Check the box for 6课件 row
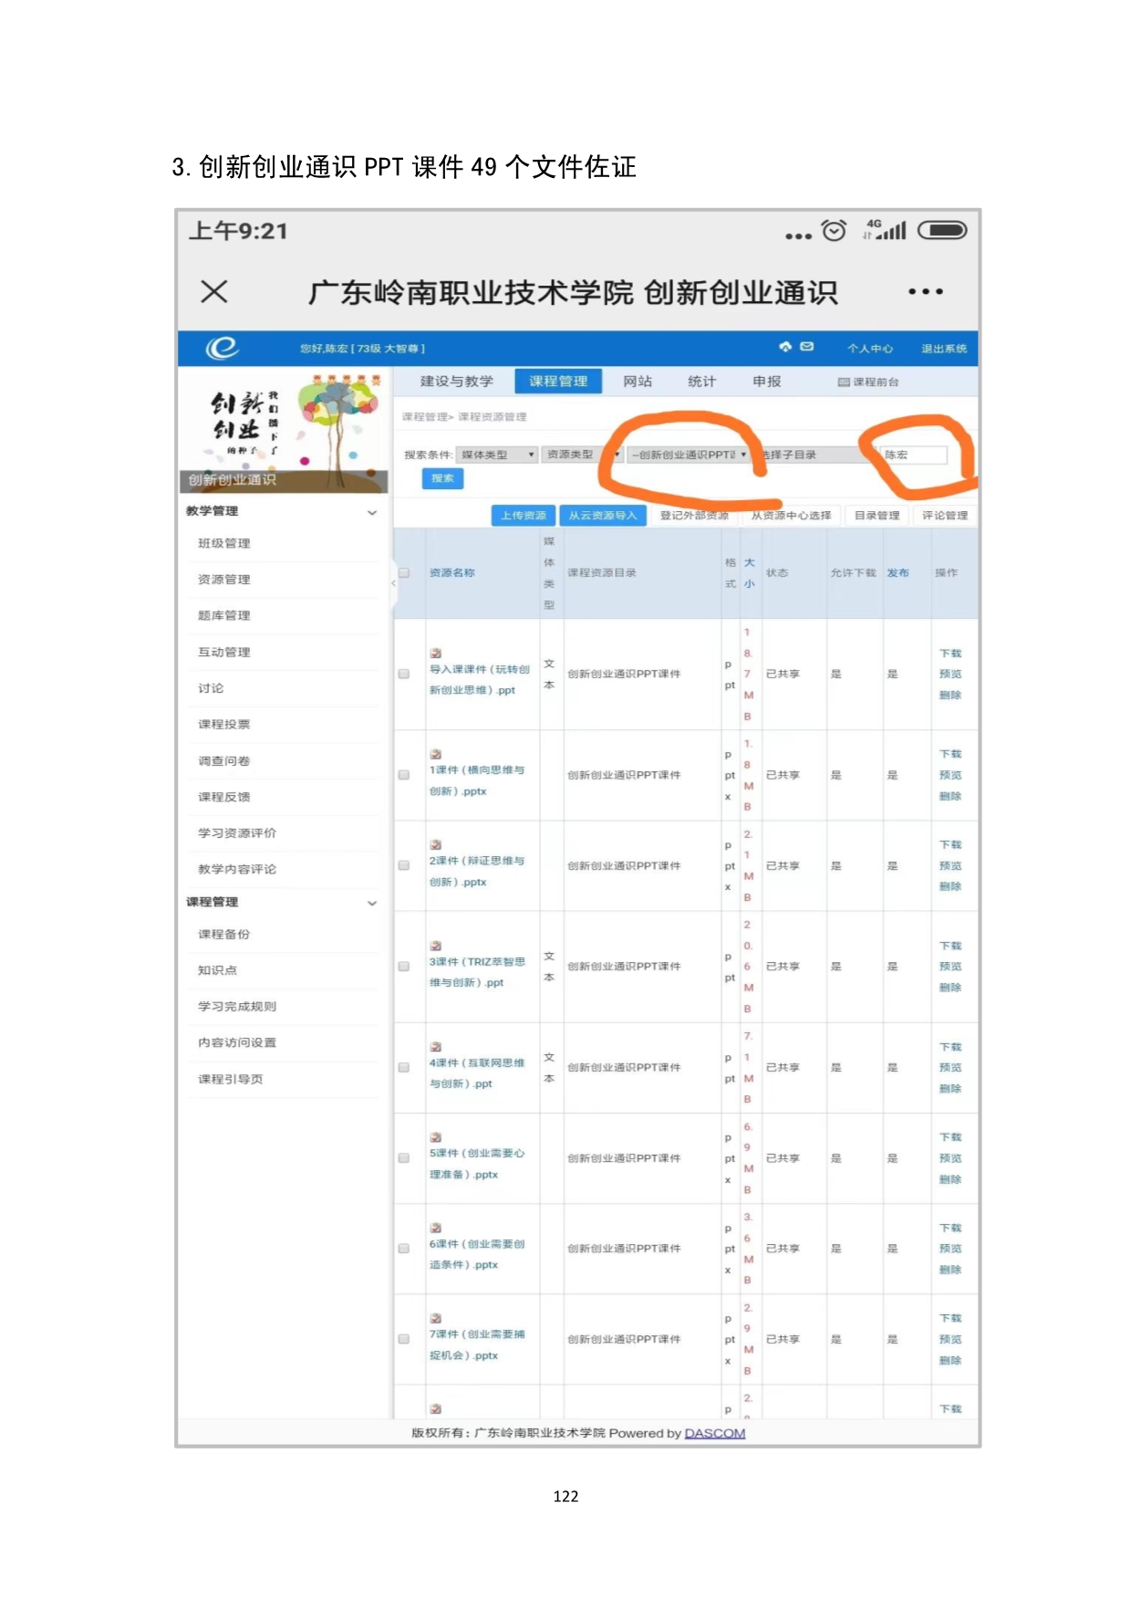The width and height of the screenshot is (1131, 1600). tap(404, 1249)
